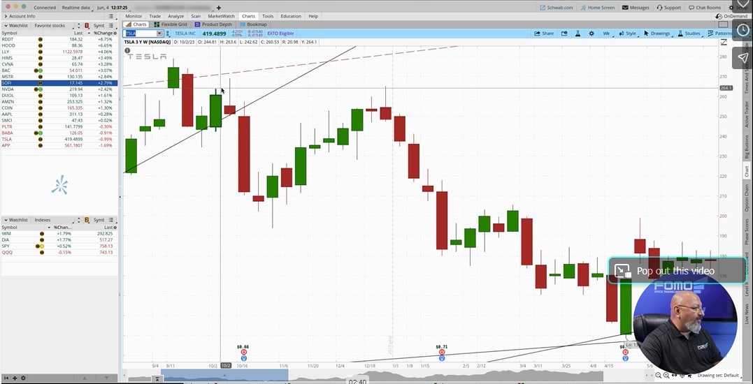Image resolution: width=753 pixels, height=384 pixels.
Task: Open Account Info panel menu icon
Action: point(111,16)
